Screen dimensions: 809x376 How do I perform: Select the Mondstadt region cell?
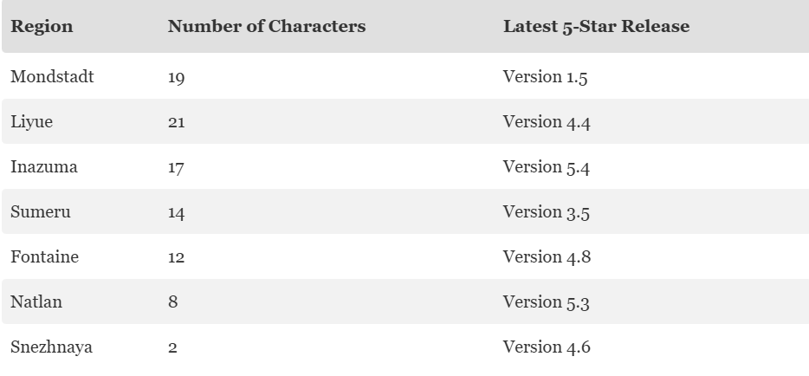click(x=52, y=77)
